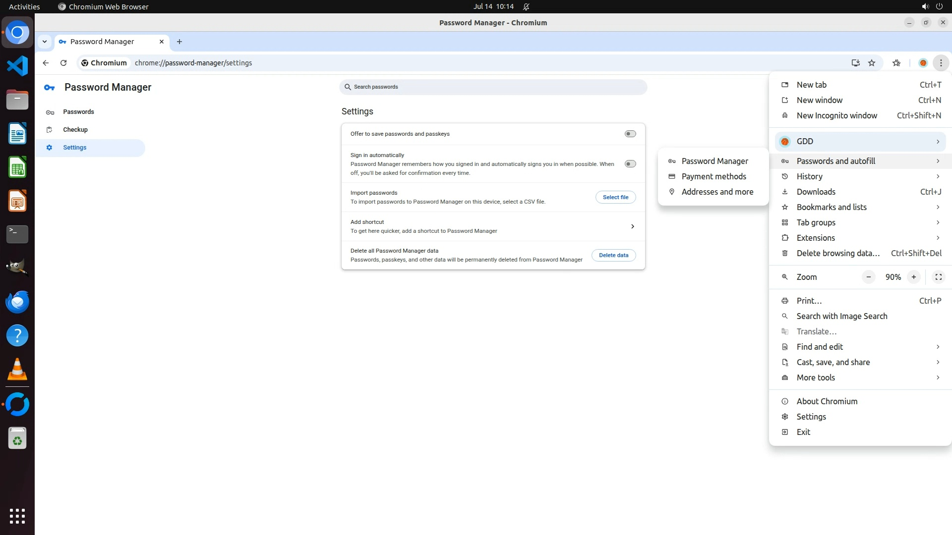Click the bookmark star icon in address bar
Viewport: 952px width, 535px height.
click(x=872, y=63)
